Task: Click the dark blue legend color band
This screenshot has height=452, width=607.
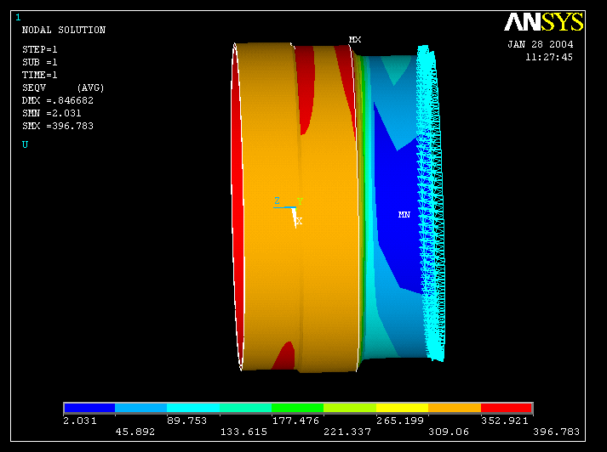Action: click(89, 408)
